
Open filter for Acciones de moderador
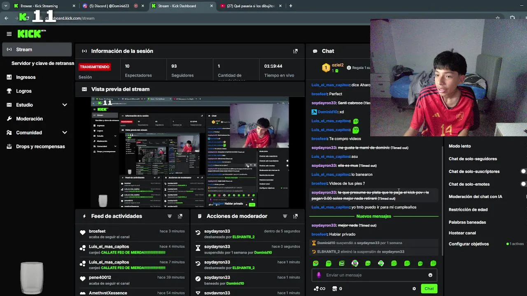(x=284, y=216)
